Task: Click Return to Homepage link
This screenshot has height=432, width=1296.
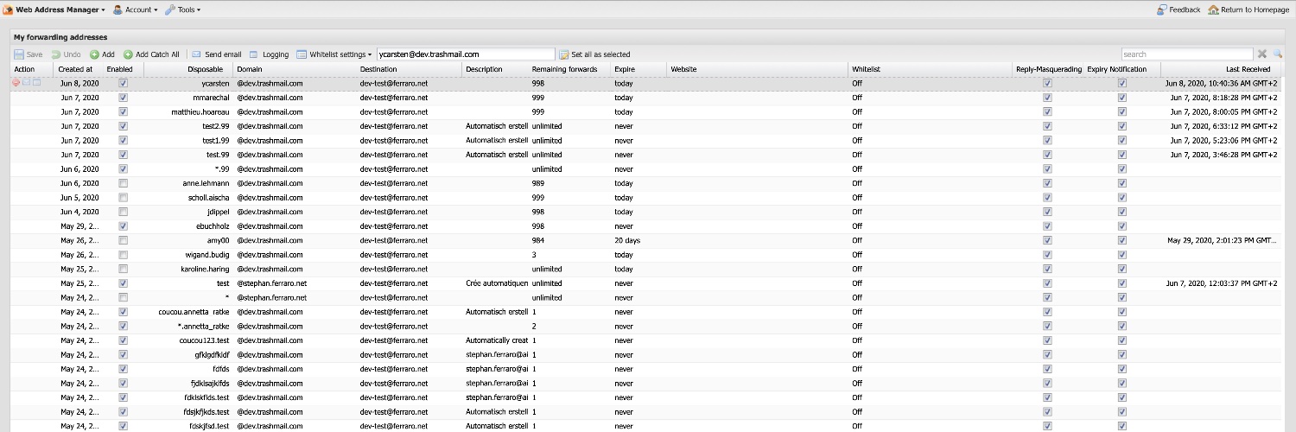Action: click(x=1248, y=10)
